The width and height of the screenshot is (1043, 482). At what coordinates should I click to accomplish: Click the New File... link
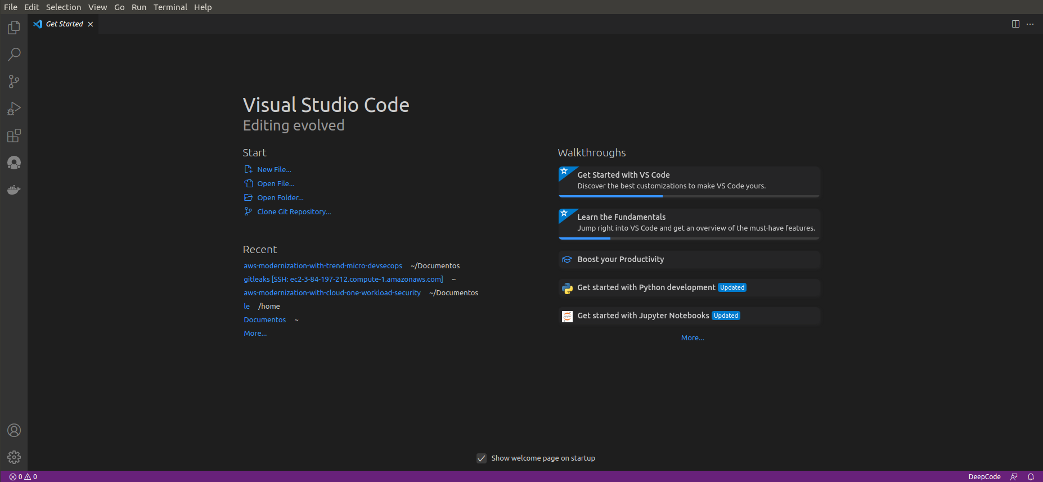274,169
